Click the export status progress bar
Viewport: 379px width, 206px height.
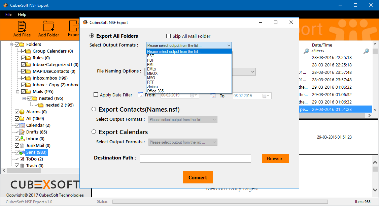coord(220,202)
